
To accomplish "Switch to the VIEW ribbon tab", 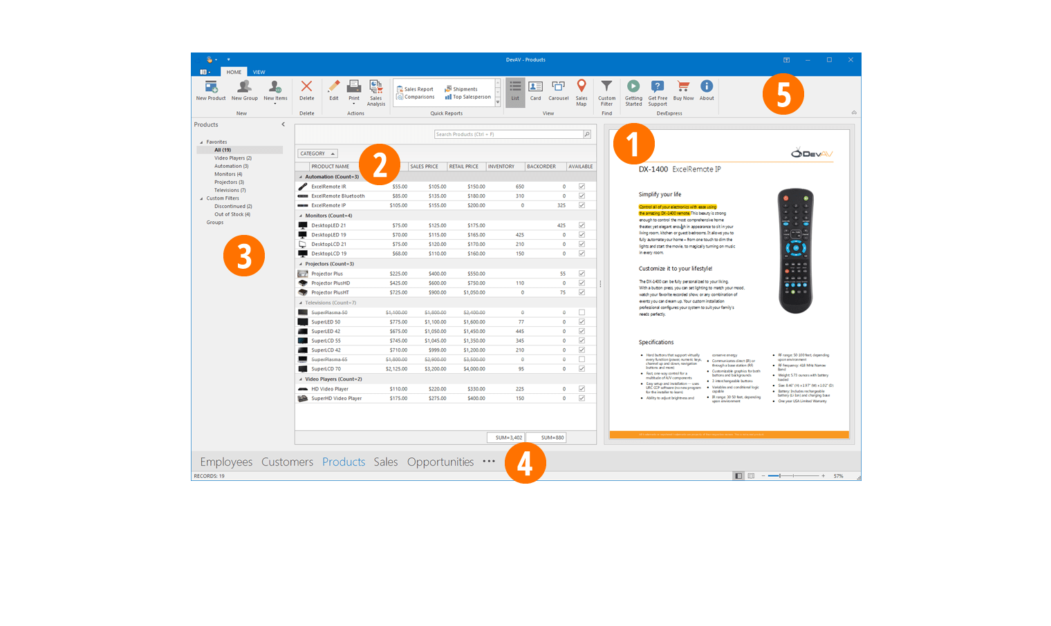I will click(259, 72).
